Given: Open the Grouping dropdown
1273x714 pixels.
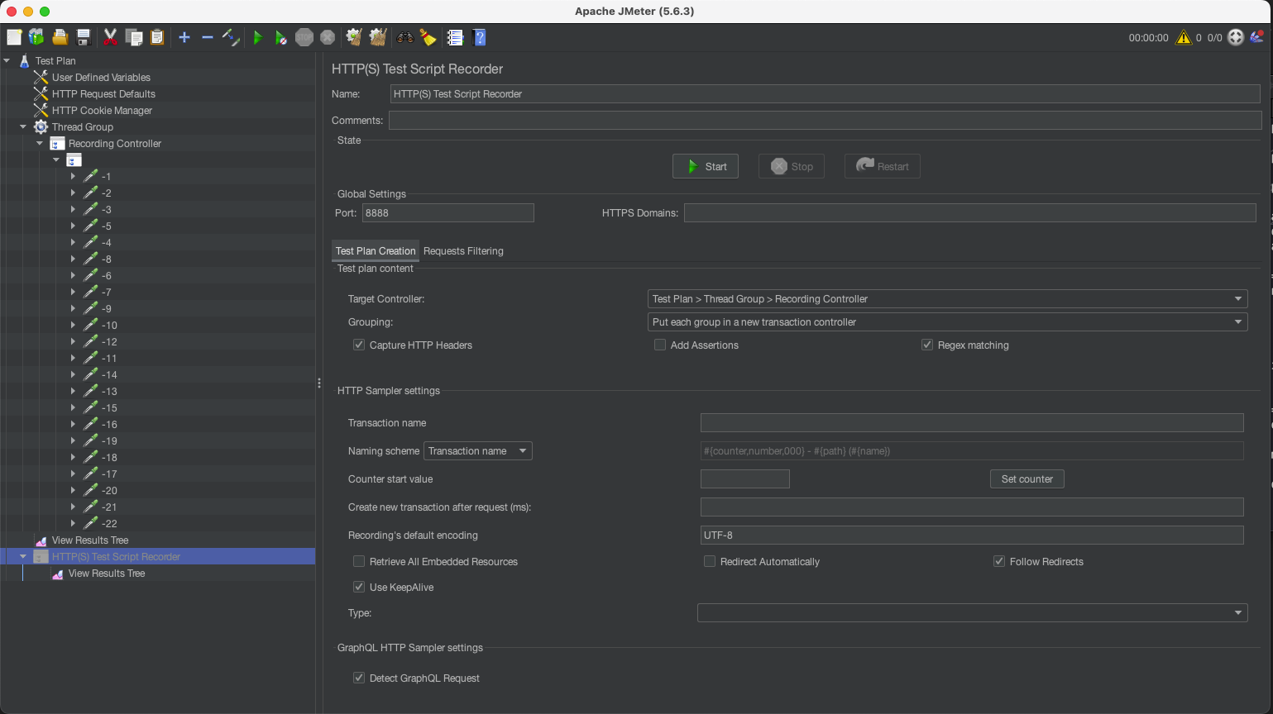Looking at the screenshot, I should click(947, 321).
